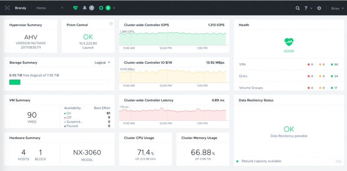This screenshot has width=347, height=171.
Task: Click the Brandy cluster name
Action: point(20,8)
